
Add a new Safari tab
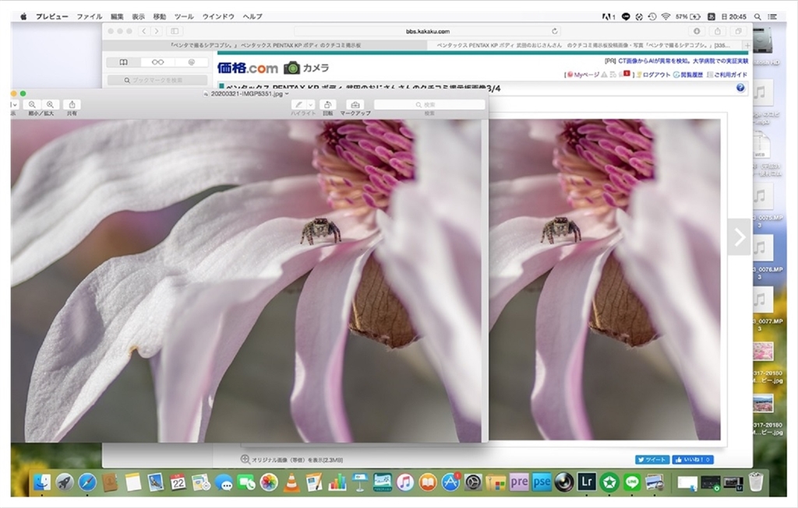[747, 45]
